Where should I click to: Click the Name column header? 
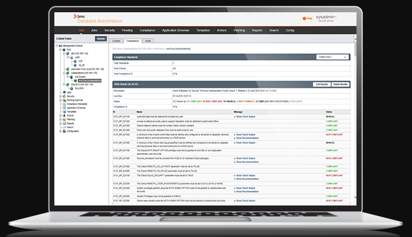pyautogui.click(x=139, y=112)
